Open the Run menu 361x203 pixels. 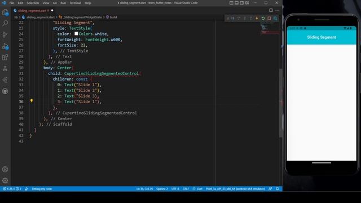point(63,3)
